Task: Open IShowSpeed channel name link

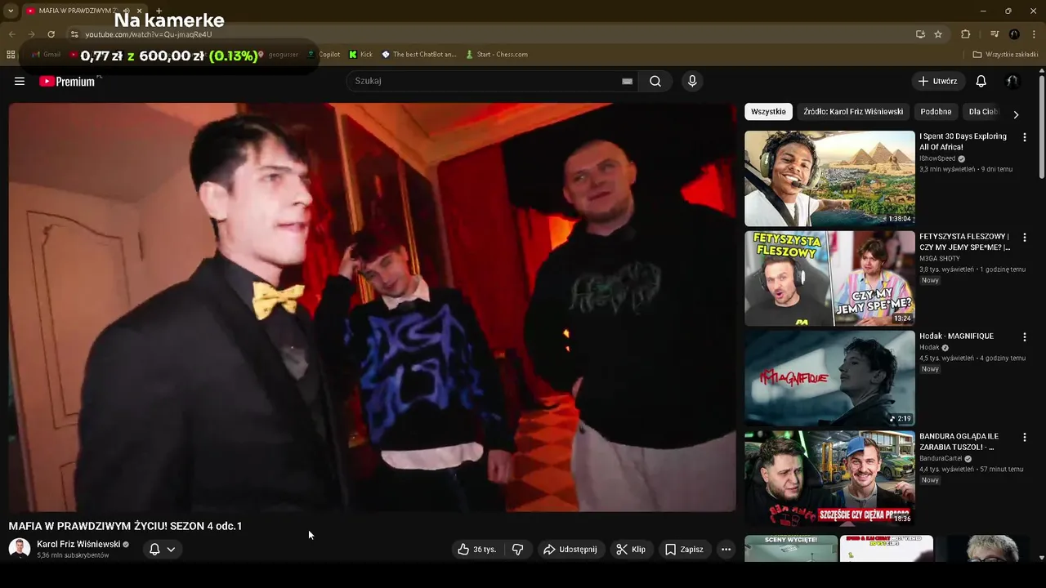Action: coord(937,158)
